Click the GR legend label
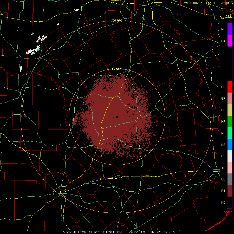This screenshot has width=234, height=234. (223, 99)
